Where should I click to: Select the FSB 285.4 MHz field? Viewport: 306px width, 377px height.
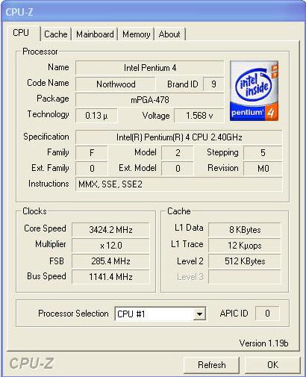pos(110,261)
